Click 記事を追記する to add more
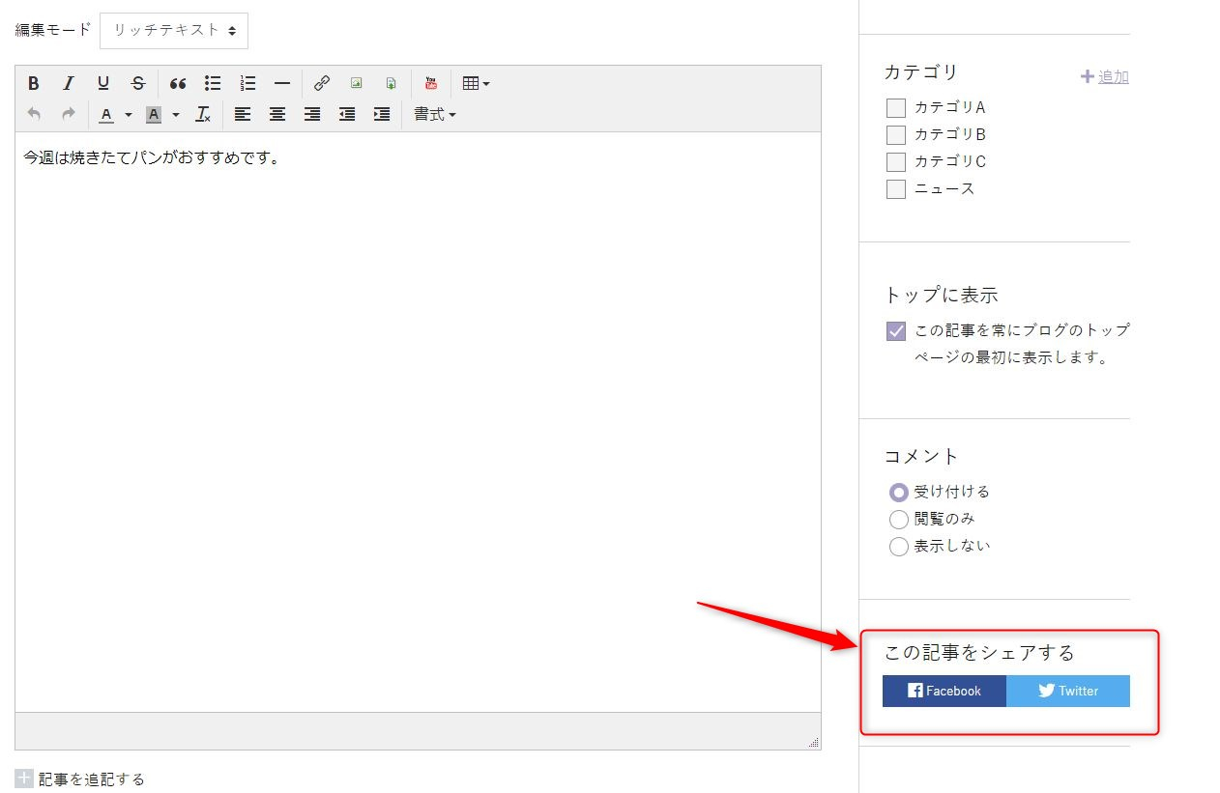 [x=92, y=779]
